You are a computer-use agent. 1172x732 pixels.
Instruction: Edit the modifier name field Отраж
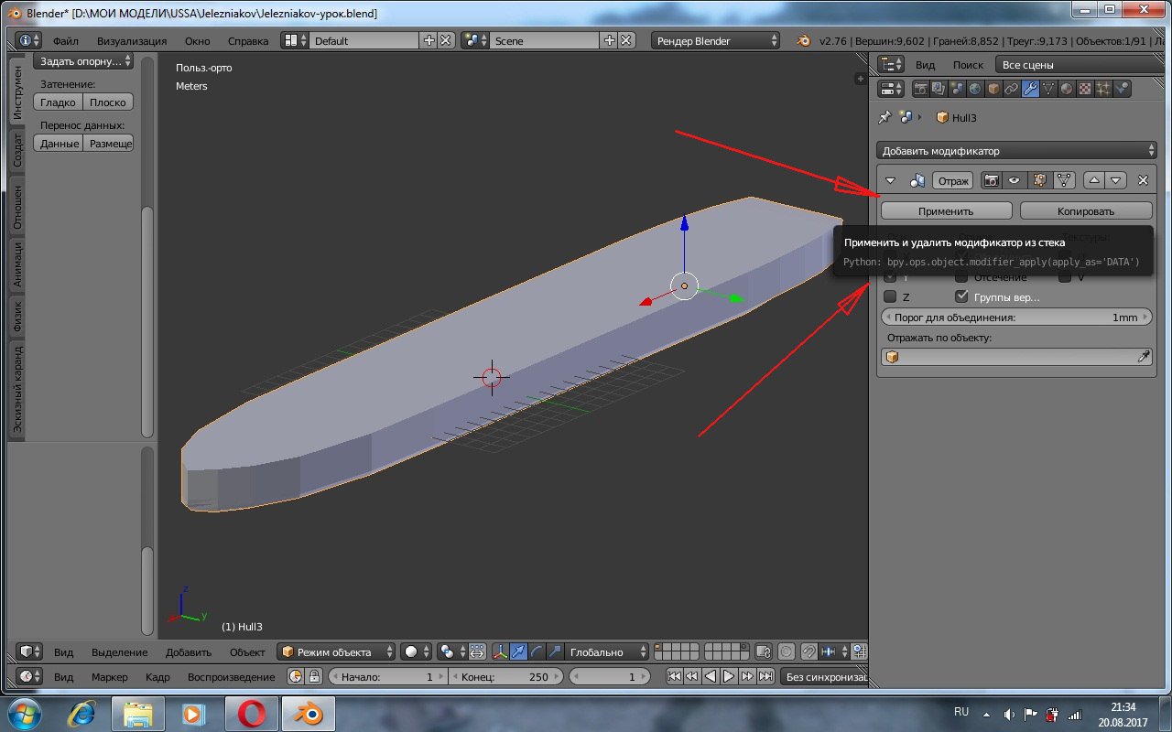(953, 181)
